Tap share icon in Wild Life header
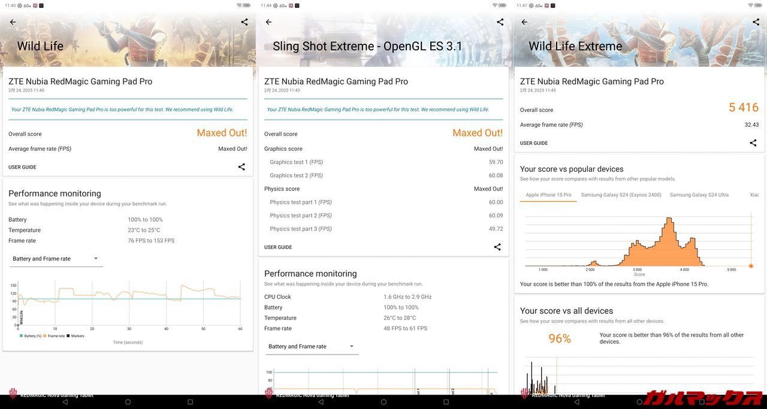767x409 pixels. tap(244, 22)
